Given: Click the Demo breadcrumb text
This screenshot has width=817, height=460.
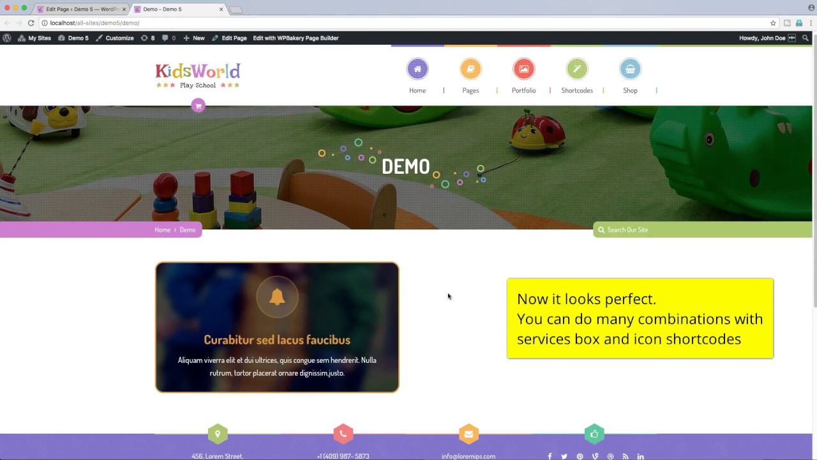Looking at the screenshot, I should pos(188,229).
